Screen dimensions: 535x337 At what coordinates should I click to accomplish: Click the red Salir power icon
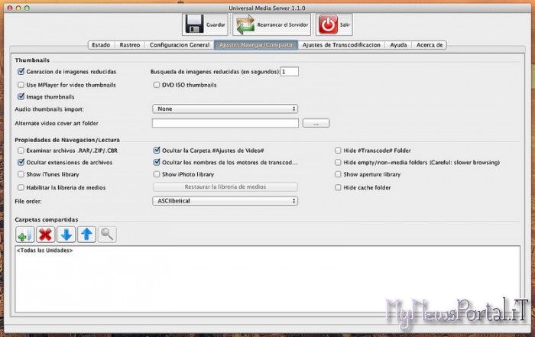click(328, 24)
